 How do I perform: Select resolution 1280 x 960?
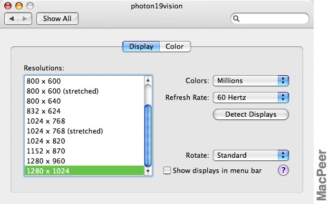click(84, 161)
